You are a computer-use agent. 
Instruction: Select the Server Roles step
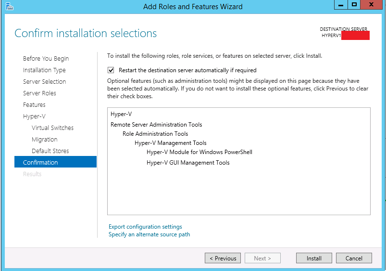coord(39,93)
